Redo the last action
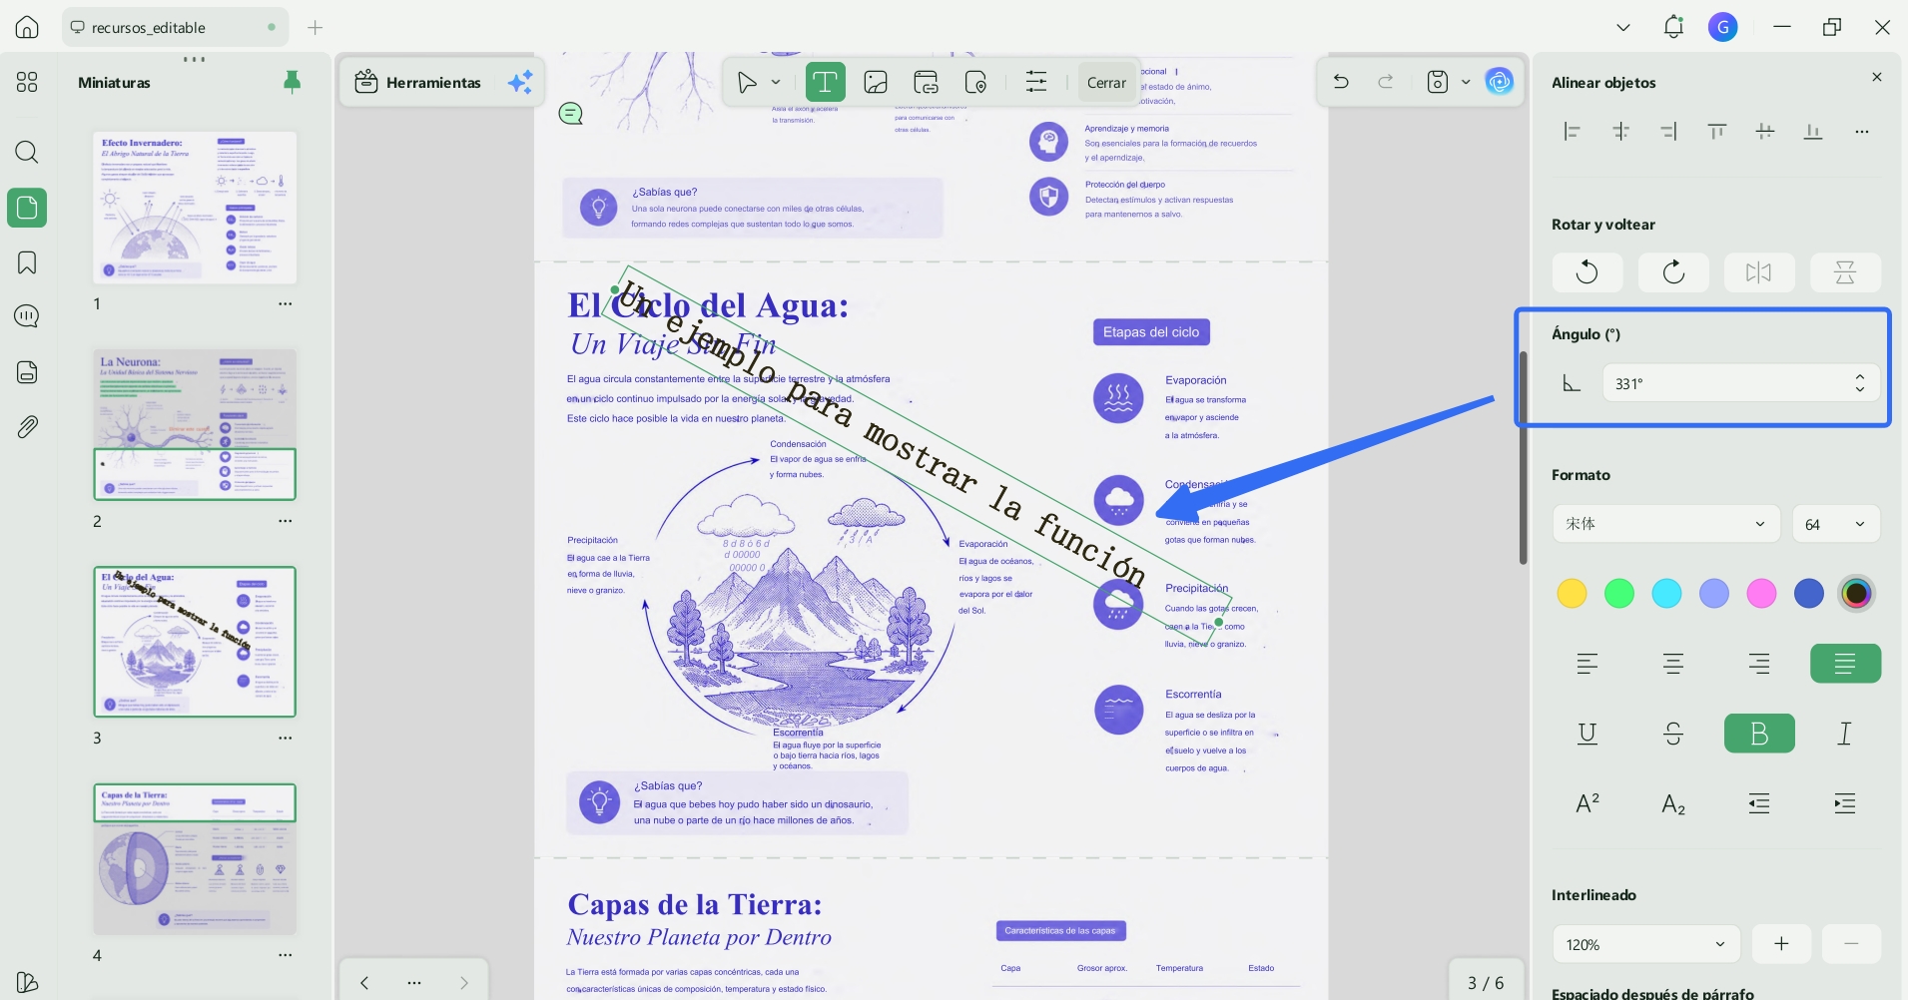 click(x=1386, y=82)
